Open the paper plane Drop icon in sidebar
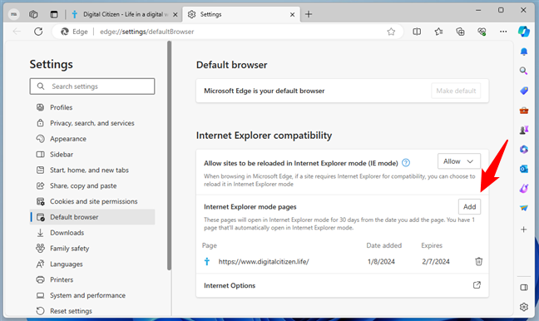539x321 pixels. click(x=524, y=208)
